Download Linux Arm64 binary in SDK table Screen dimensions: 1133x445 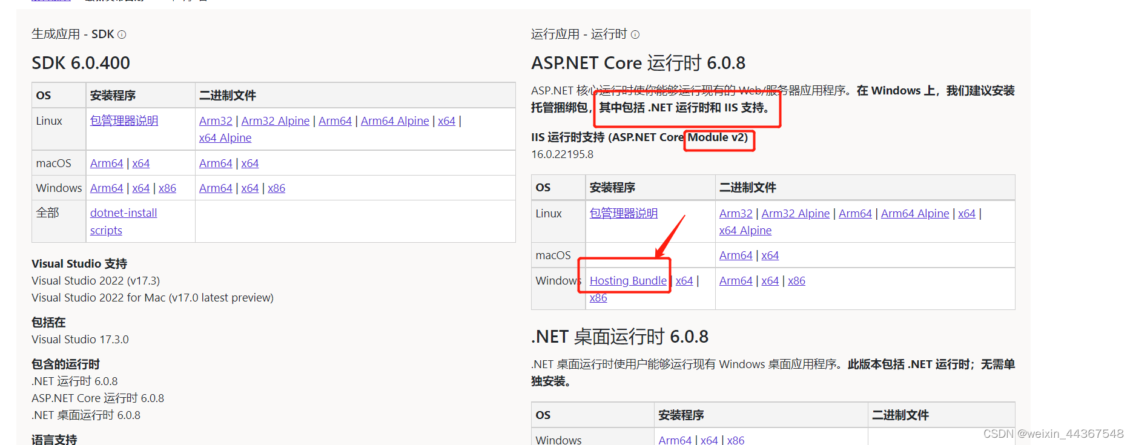(335, 120)
